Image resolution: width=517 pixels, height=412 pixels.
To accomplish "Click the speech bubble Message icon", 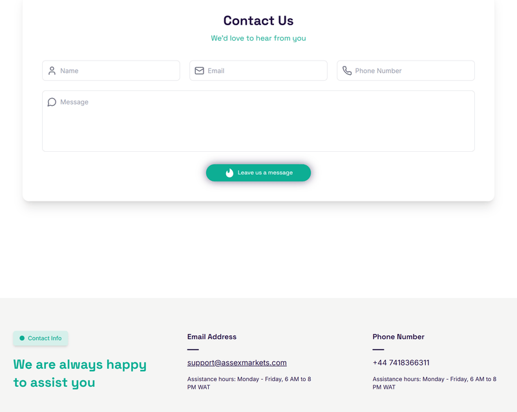I will point(52,102).
